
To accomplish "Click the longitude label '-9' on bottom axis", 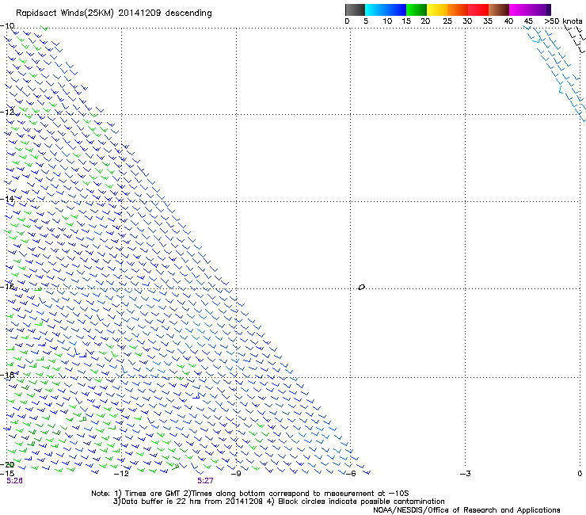I will (x=236, y=474).
